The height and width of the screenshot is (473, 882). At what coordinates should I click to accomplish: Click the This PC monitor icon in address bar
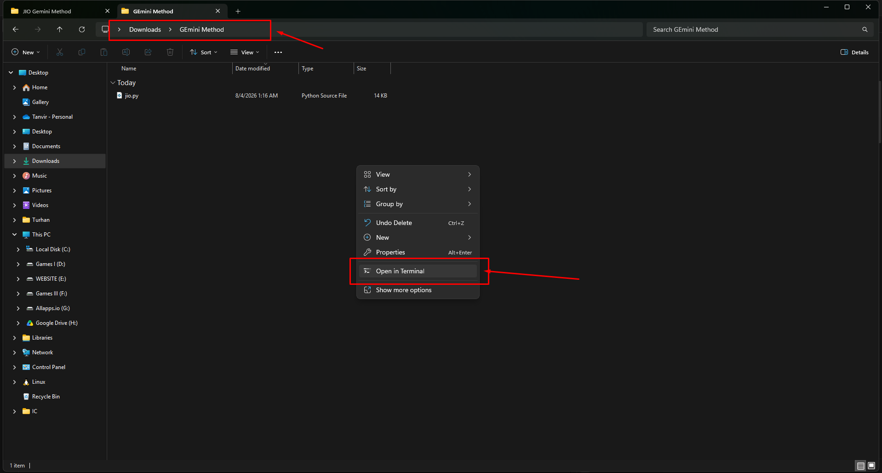(105, 29)
